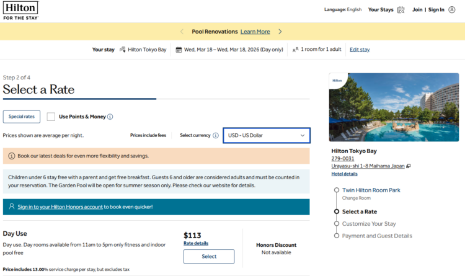Open the USD - US Dollar currency dropdown

pyautogui.click(x=266, y=135)
